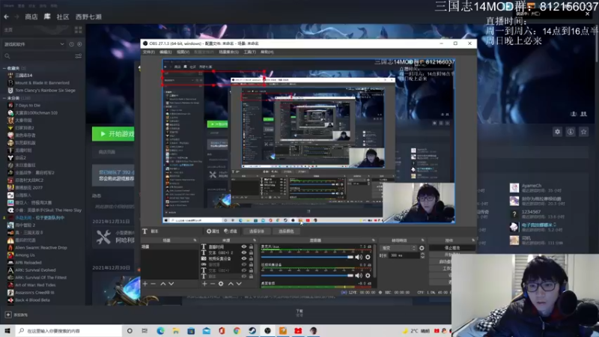
Task: Pop out the OBS audio mixer dock
Action: pos(373,240)
